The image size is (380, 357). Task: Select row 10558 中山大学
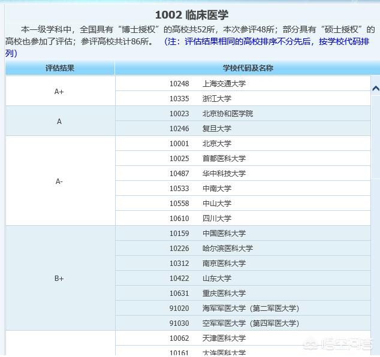tap(243, 204)
